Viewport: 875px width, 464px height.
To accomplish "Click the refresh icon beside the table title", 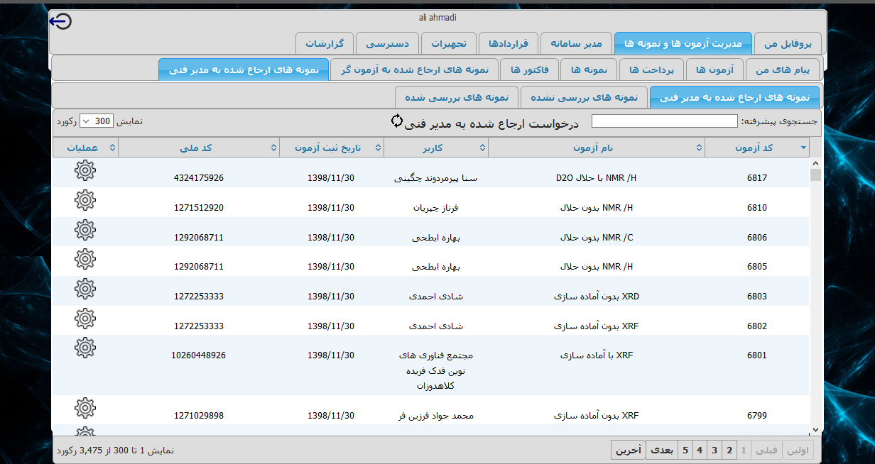I will tap(397, 121).
